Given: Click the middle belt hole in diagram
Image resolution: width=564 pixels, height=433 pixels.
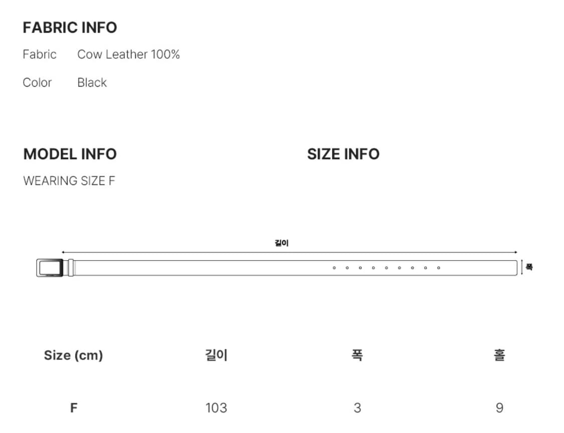Looking at the screenshot, I should [387, 268].
